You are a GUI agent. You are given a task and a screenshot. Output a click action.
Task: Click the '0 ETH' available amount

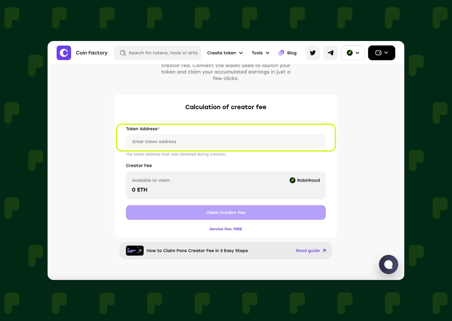coord(139,190)
